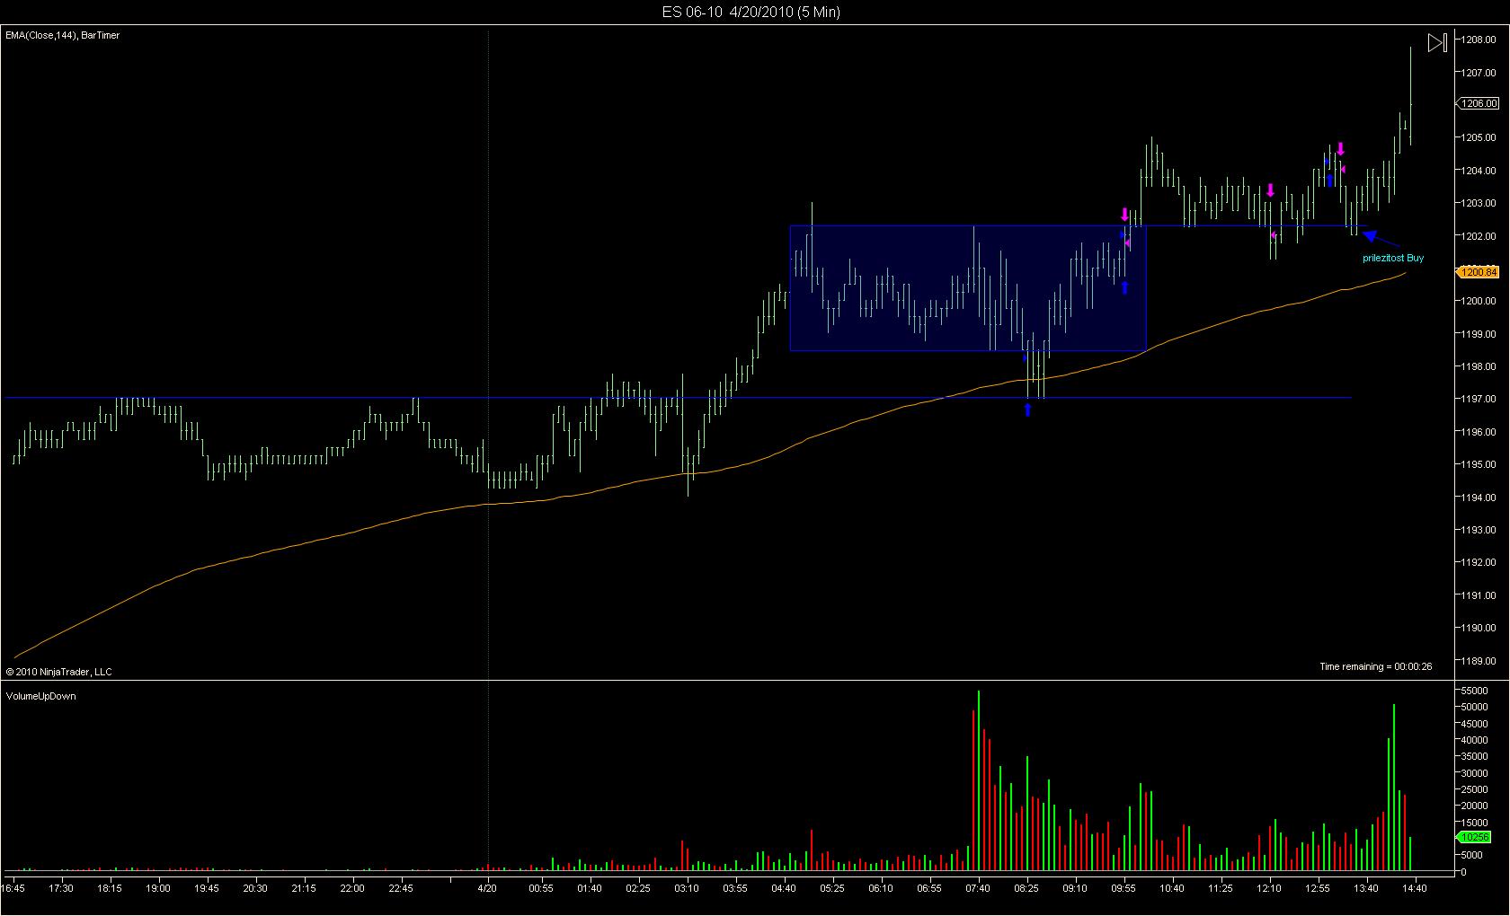This screenshot has width=1510, height=916.
Task: Click the 12:55 time axis label
Action: 1318,888
